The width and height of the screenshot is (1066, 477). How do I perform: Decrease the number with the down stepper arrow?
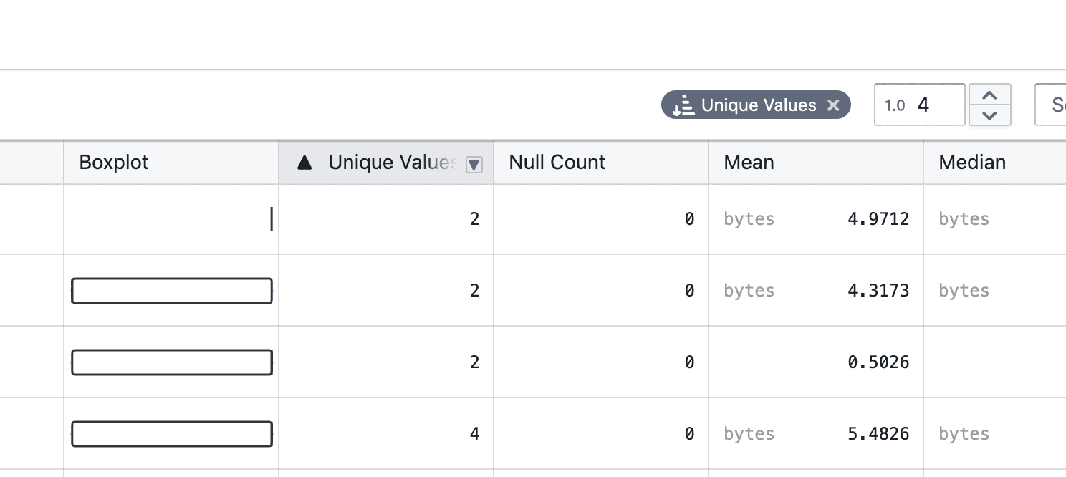pyautogui.click(x=989, y=115)
